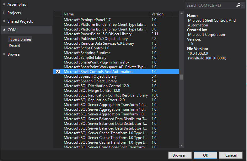The width and height of the screenshot is (247, 161).
Task: Expand the Shared Projects node
Action: (x=4, y=21)
